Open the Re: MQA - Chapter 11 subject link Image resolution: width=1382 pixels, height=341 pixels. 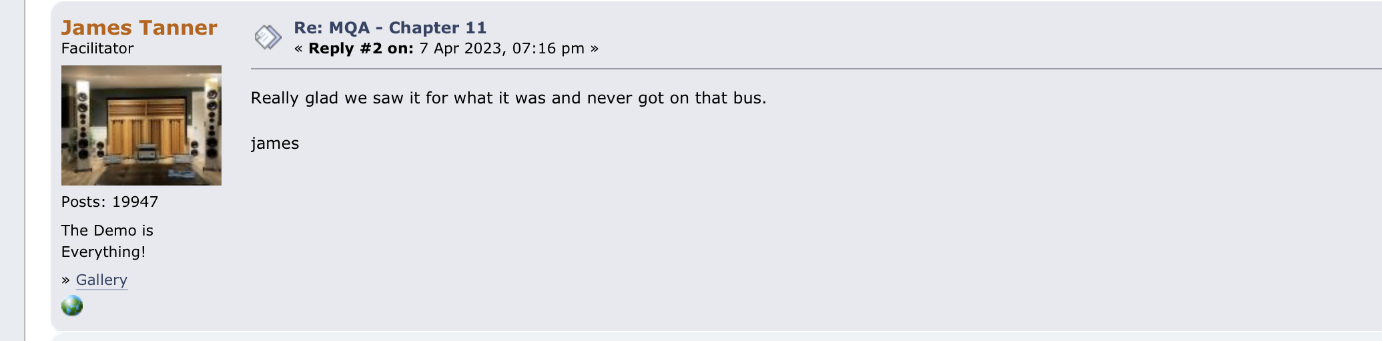[390, 28]
